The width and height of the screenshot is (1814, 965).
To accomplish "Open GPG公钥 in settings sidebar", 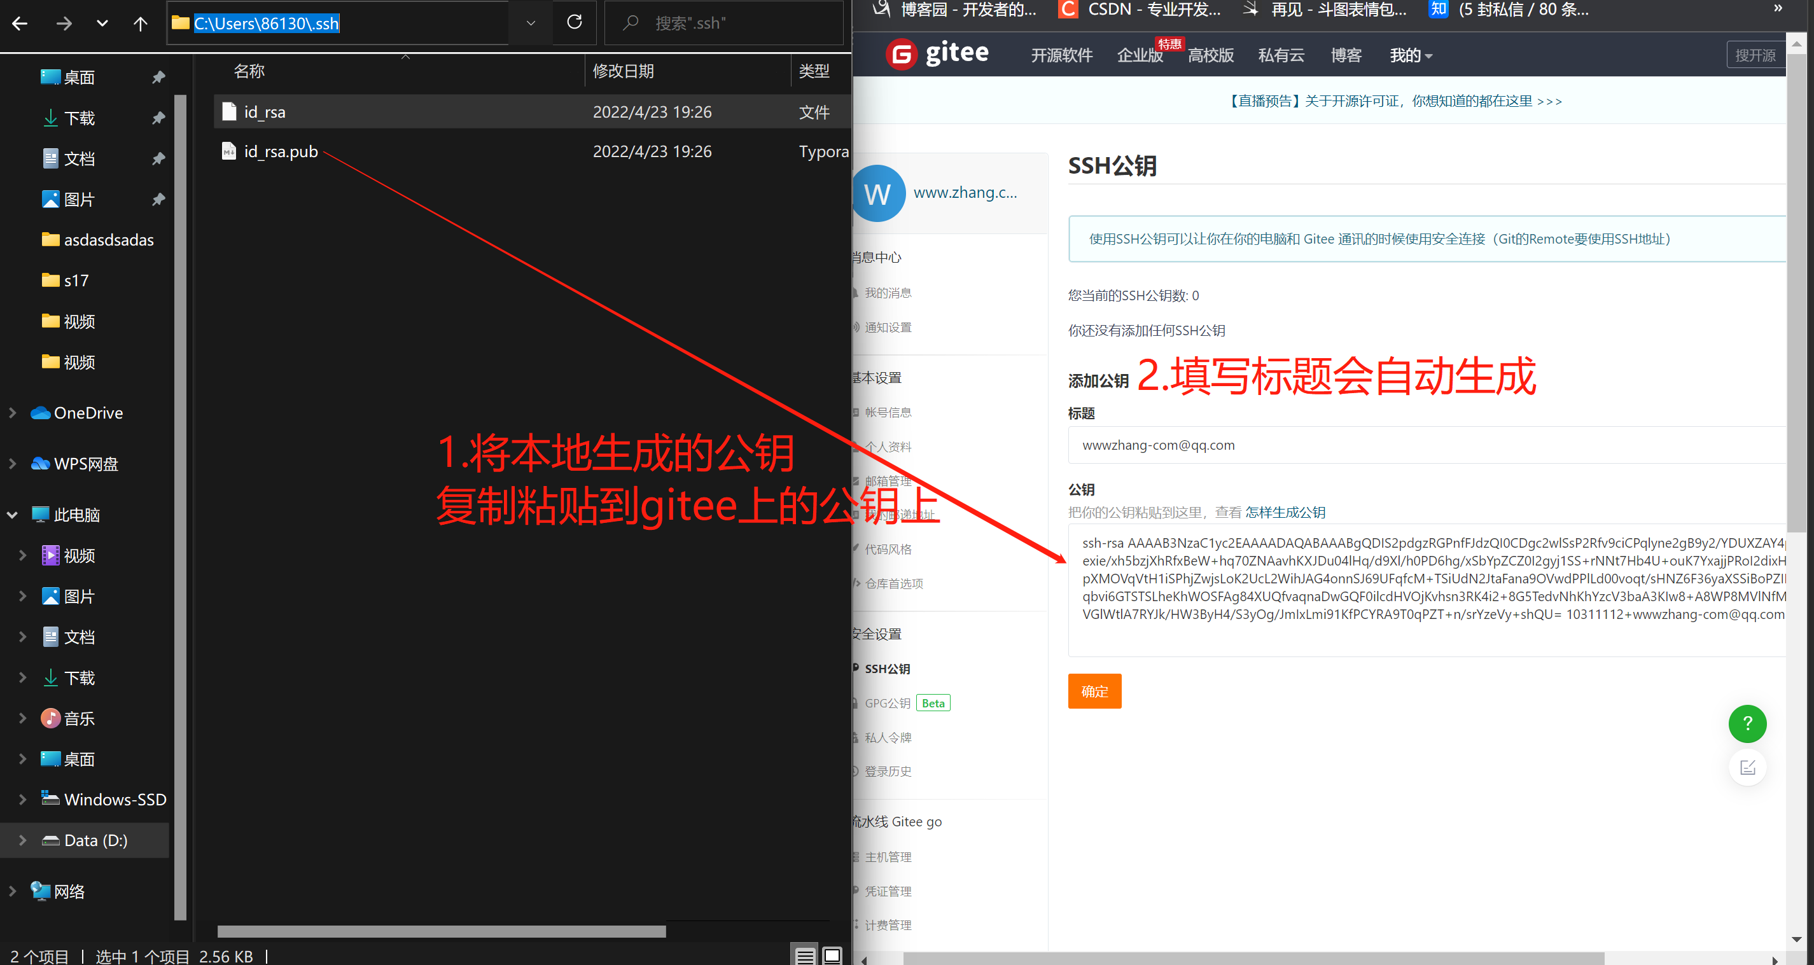I will pyautogui.click(x=888, y=703).
